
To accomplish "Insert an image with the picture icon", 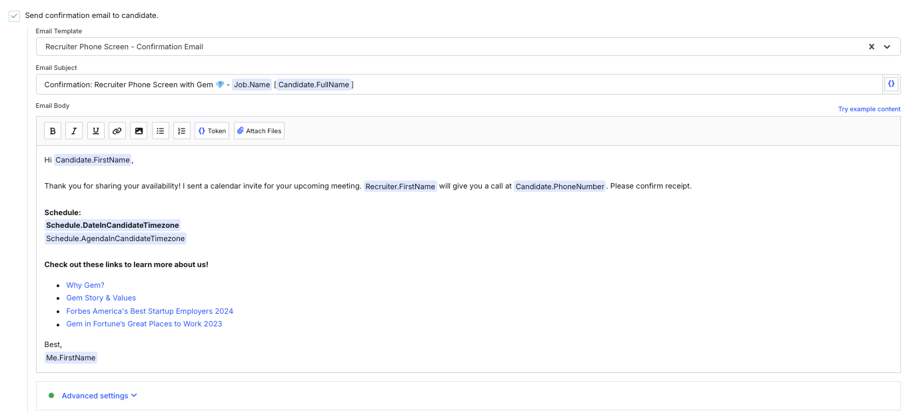I will [139, 131].
